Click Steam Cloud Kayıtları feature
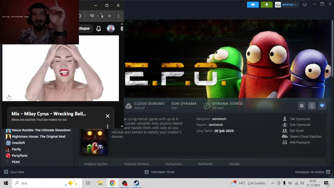Viewport: 334px width, 188px height. coord(306,137)
